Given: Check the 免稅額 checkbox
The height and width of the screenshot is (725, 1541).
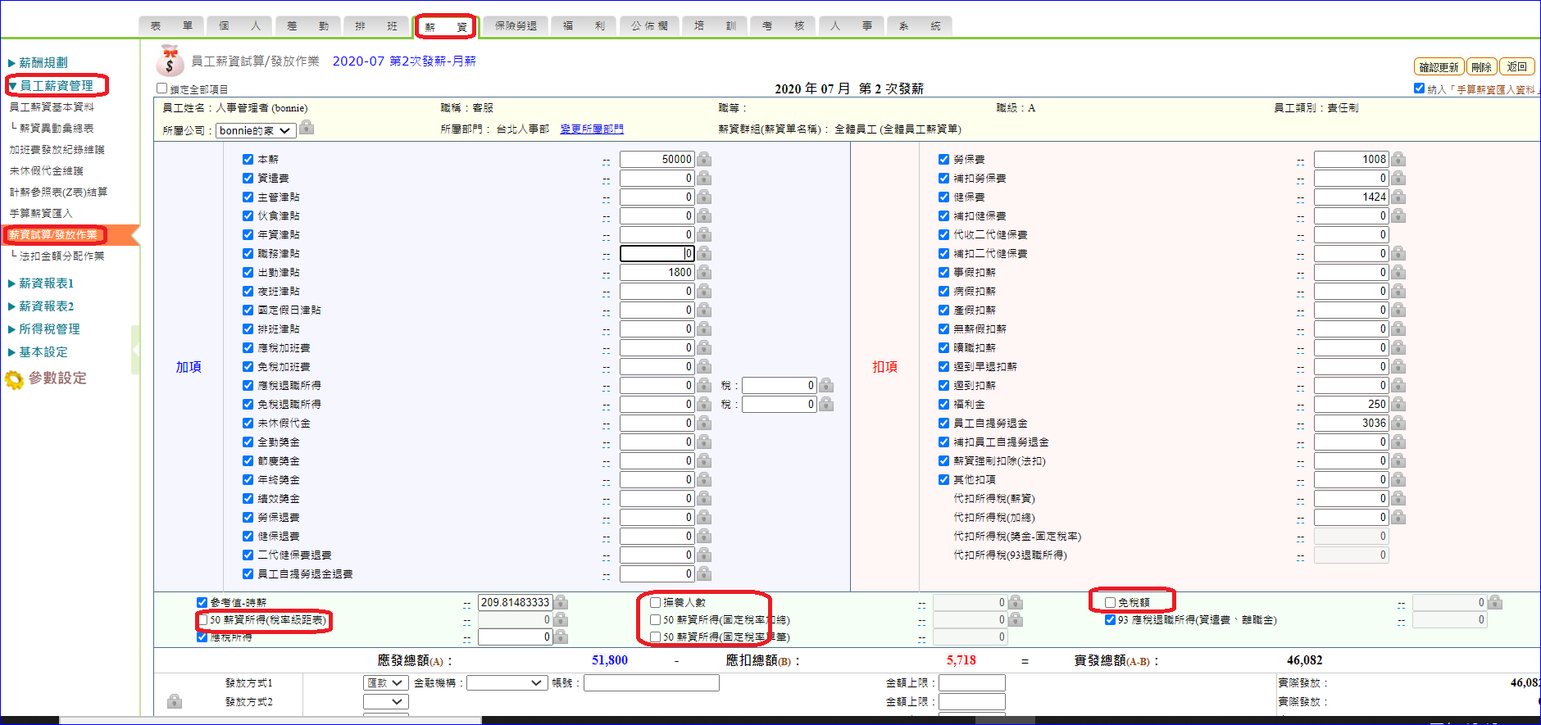Looking at the screenshot, I should coord(1110,602).
